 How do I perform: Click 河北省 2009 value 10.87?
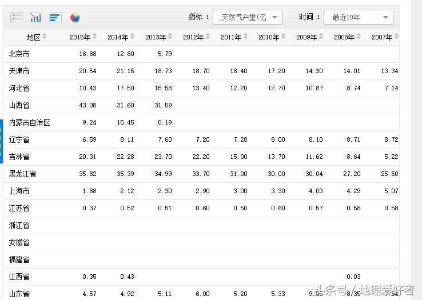pyautogui.click(x=314, y=88)
